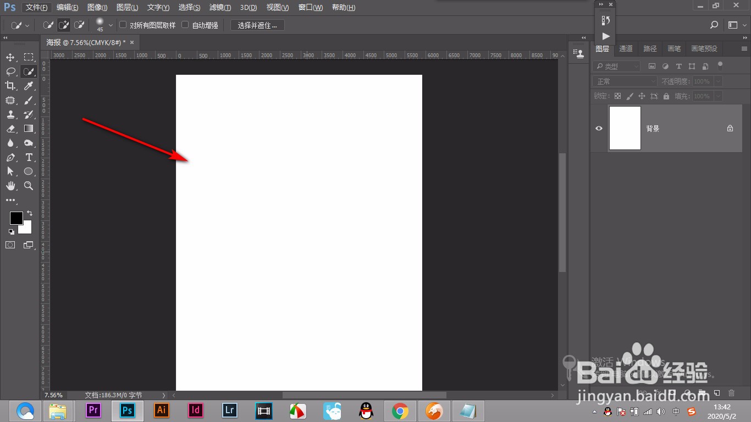The height and width of the screenshot is (422, 751).
Task: Select the Pen tool
Action: click(10, 157)
